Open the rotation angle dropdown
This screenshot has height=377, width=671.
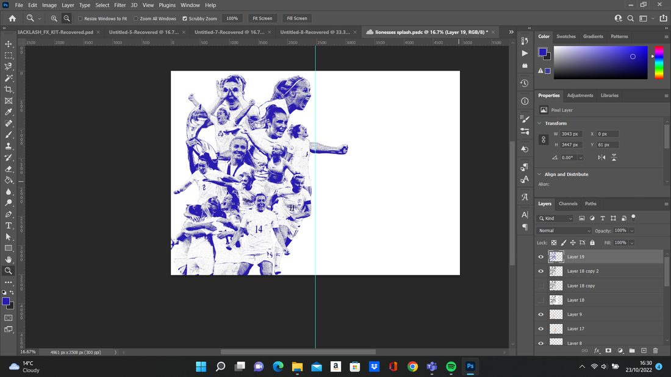tap(581, 158)
